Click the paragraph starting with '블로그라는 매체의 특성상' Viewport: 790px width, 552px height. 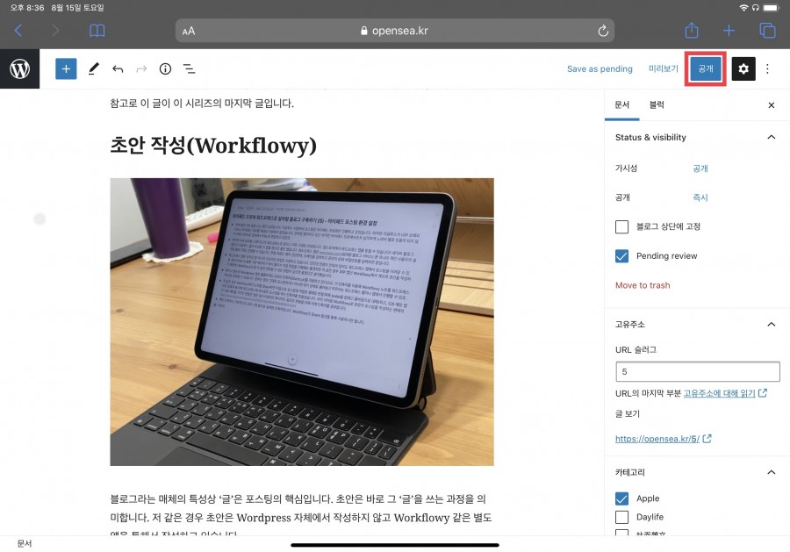[x=301, y=516]
